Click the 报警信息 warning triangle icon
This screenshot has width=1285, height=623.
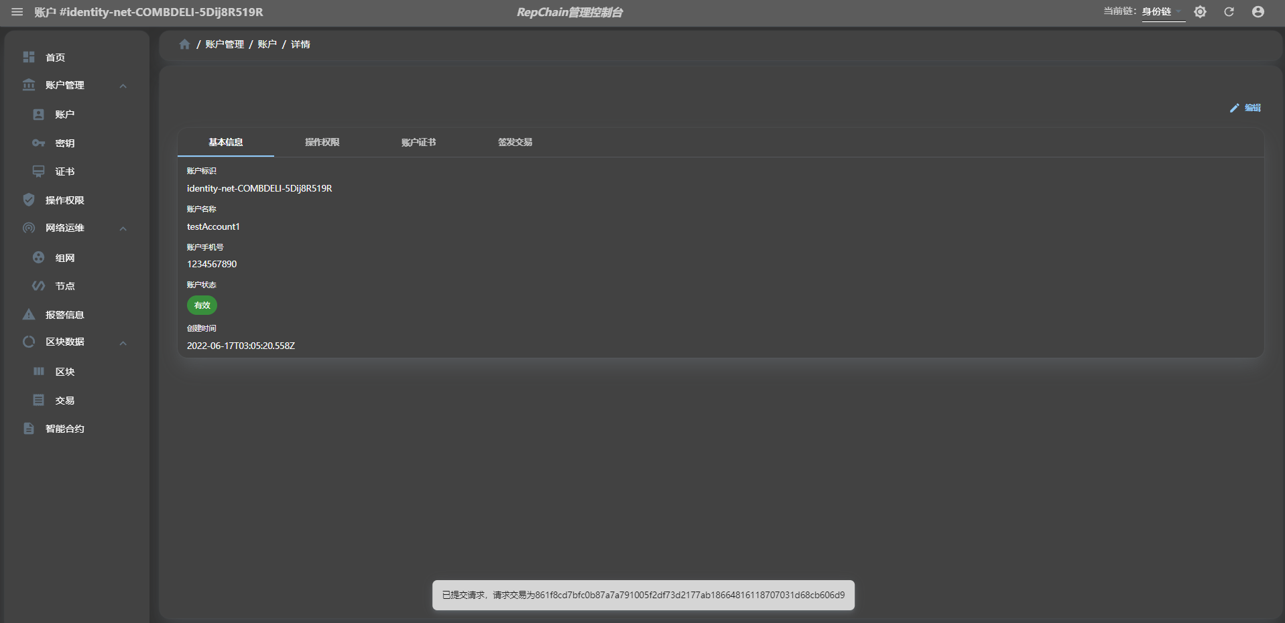[x=29, y=314]
